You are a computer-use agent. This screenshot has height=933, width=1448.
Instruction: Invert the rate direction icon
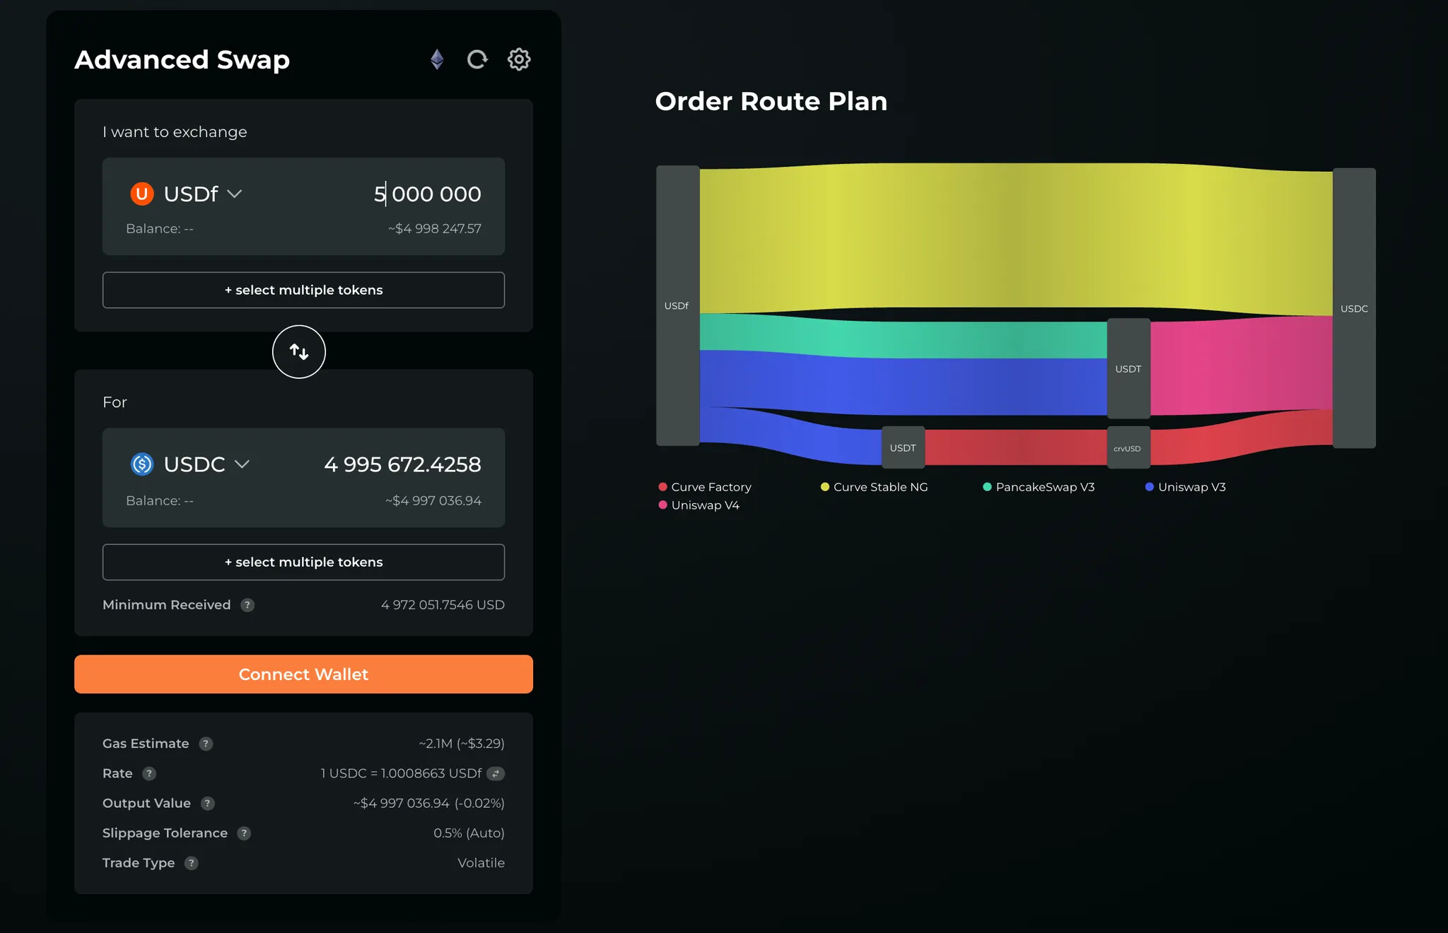(x=496, y=773)
